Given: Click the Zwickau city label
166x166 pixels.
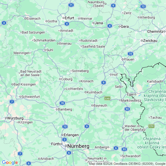Looking at the screenshot, I should [x=150, y=41].
